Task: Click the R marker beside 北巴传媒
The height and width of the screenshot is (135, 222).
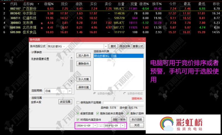Action: pos(42,28)
